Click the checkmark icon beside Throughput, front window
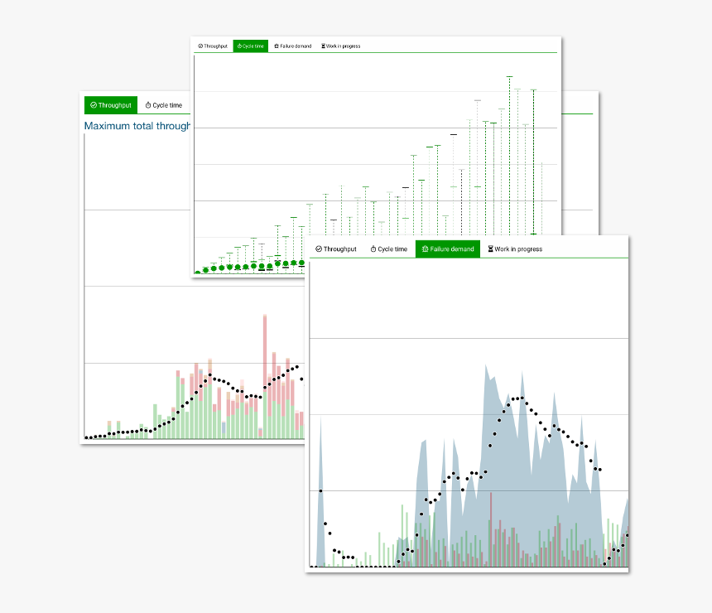This screenshot has height=613, width=712. (319, 249)
